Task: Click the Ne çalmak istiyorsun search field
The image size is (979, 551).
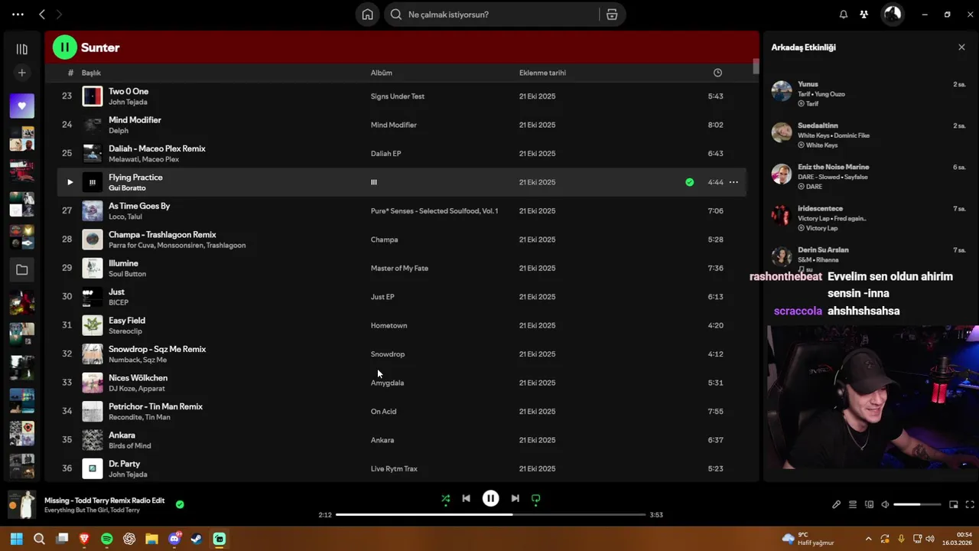Action: [x=493, y=15]
